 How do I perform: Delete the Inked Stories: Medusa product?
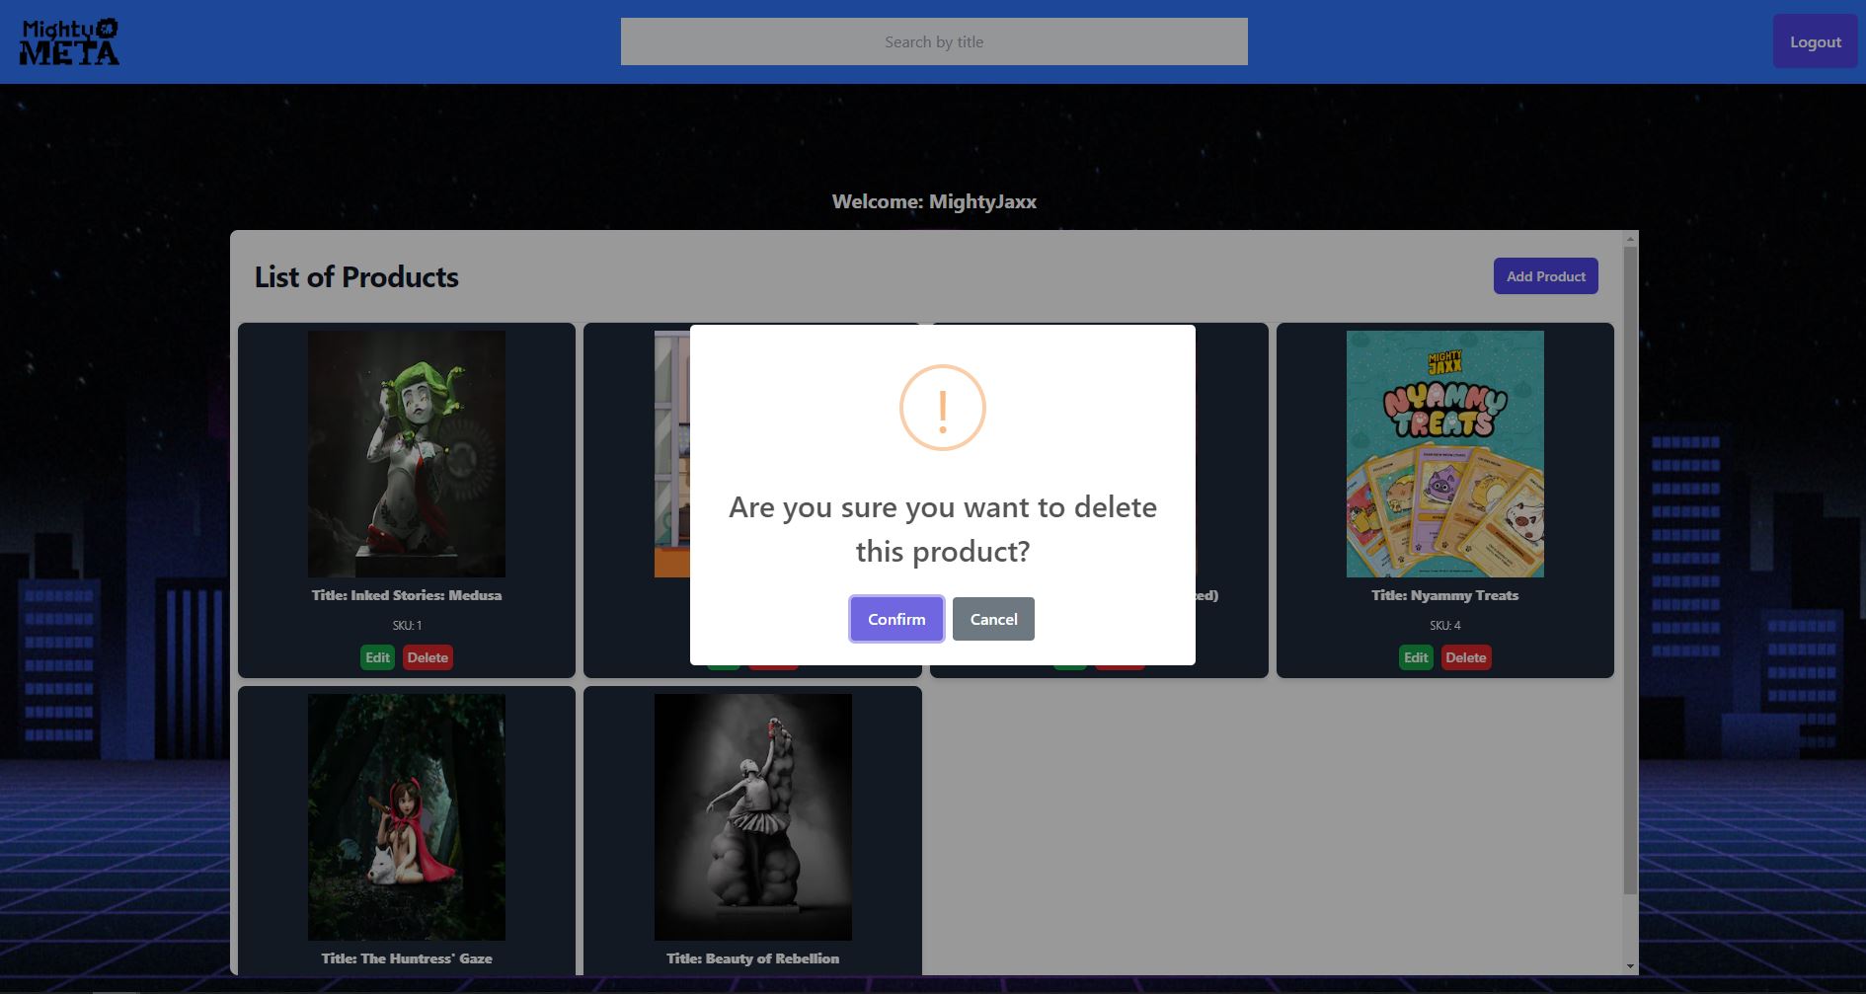pyautogui.click(x=428, y=657)
